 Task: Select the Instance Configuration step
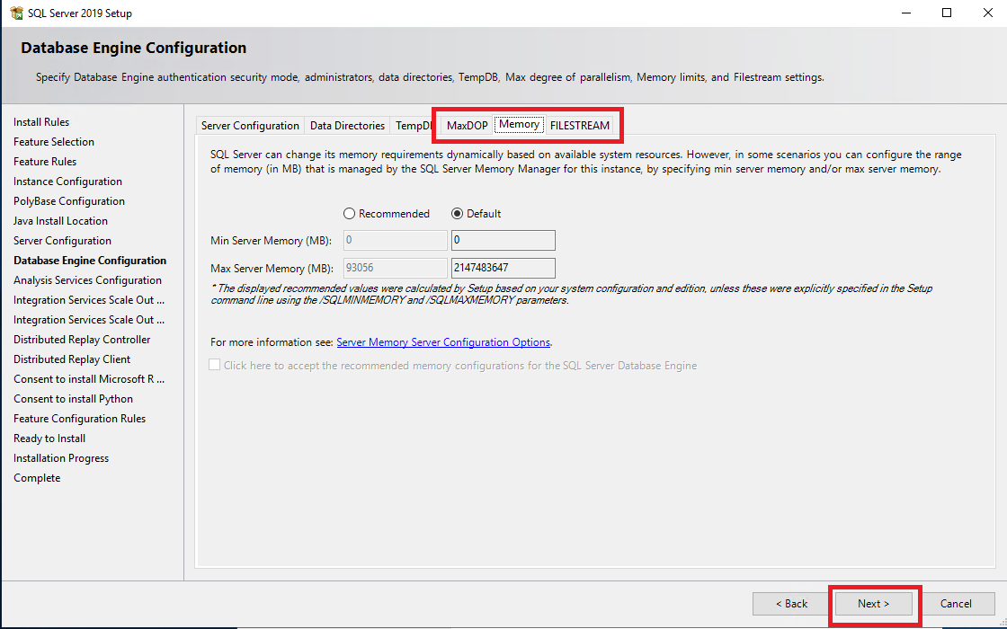pyautogui.click(x=67, y=182)
